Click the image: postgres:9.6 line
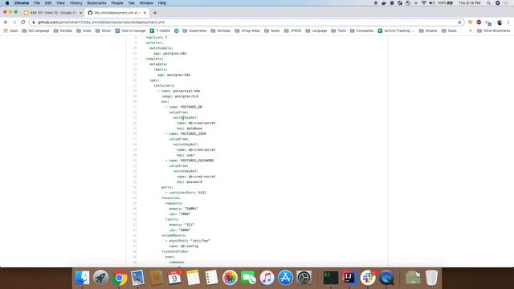514x289 pixels. pos(180,96)
